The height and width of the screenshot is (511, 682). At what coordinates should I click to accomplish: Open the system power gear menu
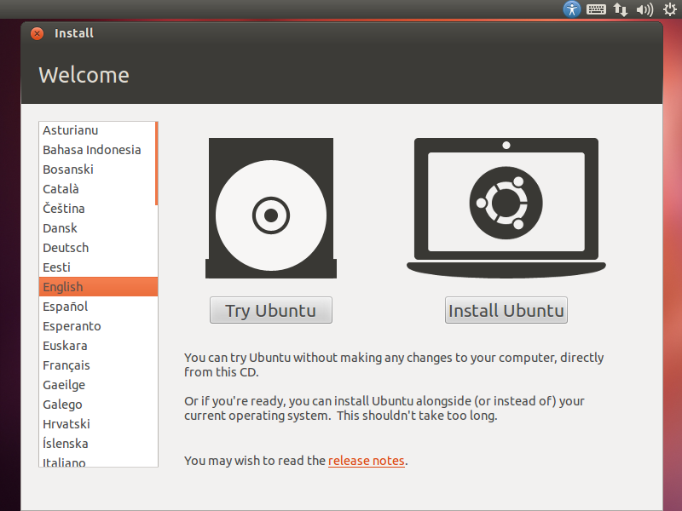tap(669, 9)
